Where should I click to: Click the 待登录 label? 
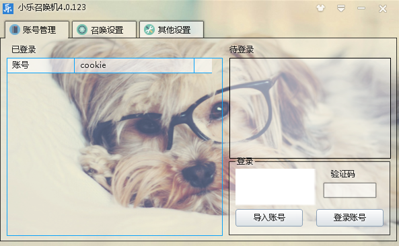(x=242, y=50)
